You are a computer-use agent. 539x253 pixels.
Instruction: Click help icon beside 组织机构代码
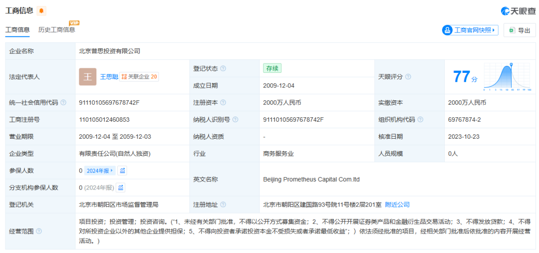point(420,120)
